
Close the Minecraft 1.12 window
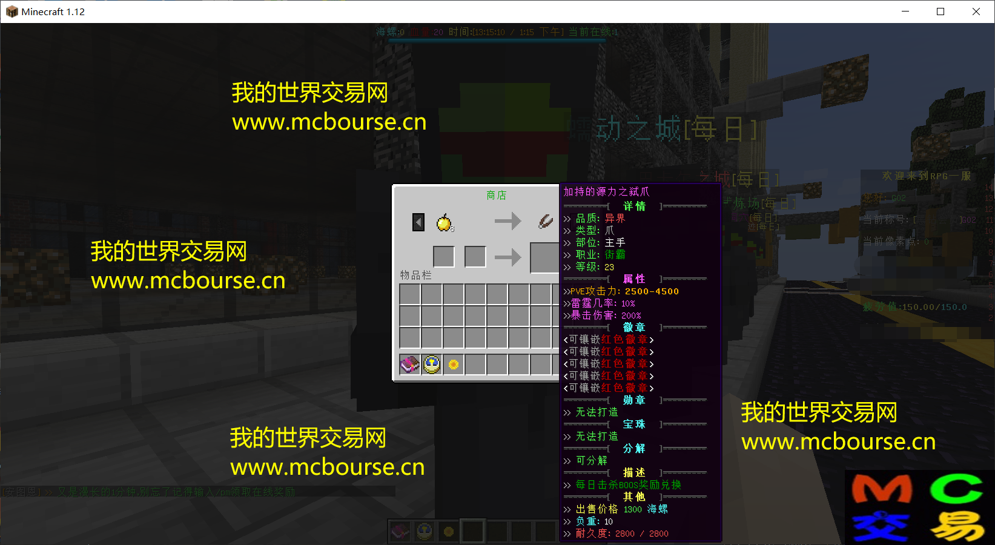click(976, 12)
